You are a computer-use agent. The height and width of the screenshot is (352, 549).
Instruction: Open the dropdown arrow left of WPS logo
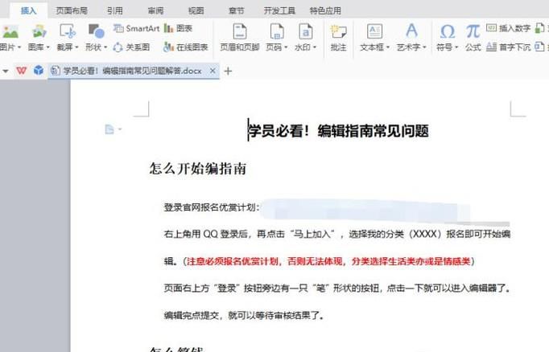6,71
